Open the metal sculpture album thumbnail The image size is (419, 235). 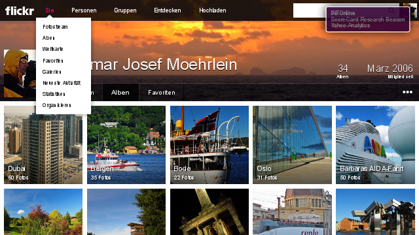point(375,211)
